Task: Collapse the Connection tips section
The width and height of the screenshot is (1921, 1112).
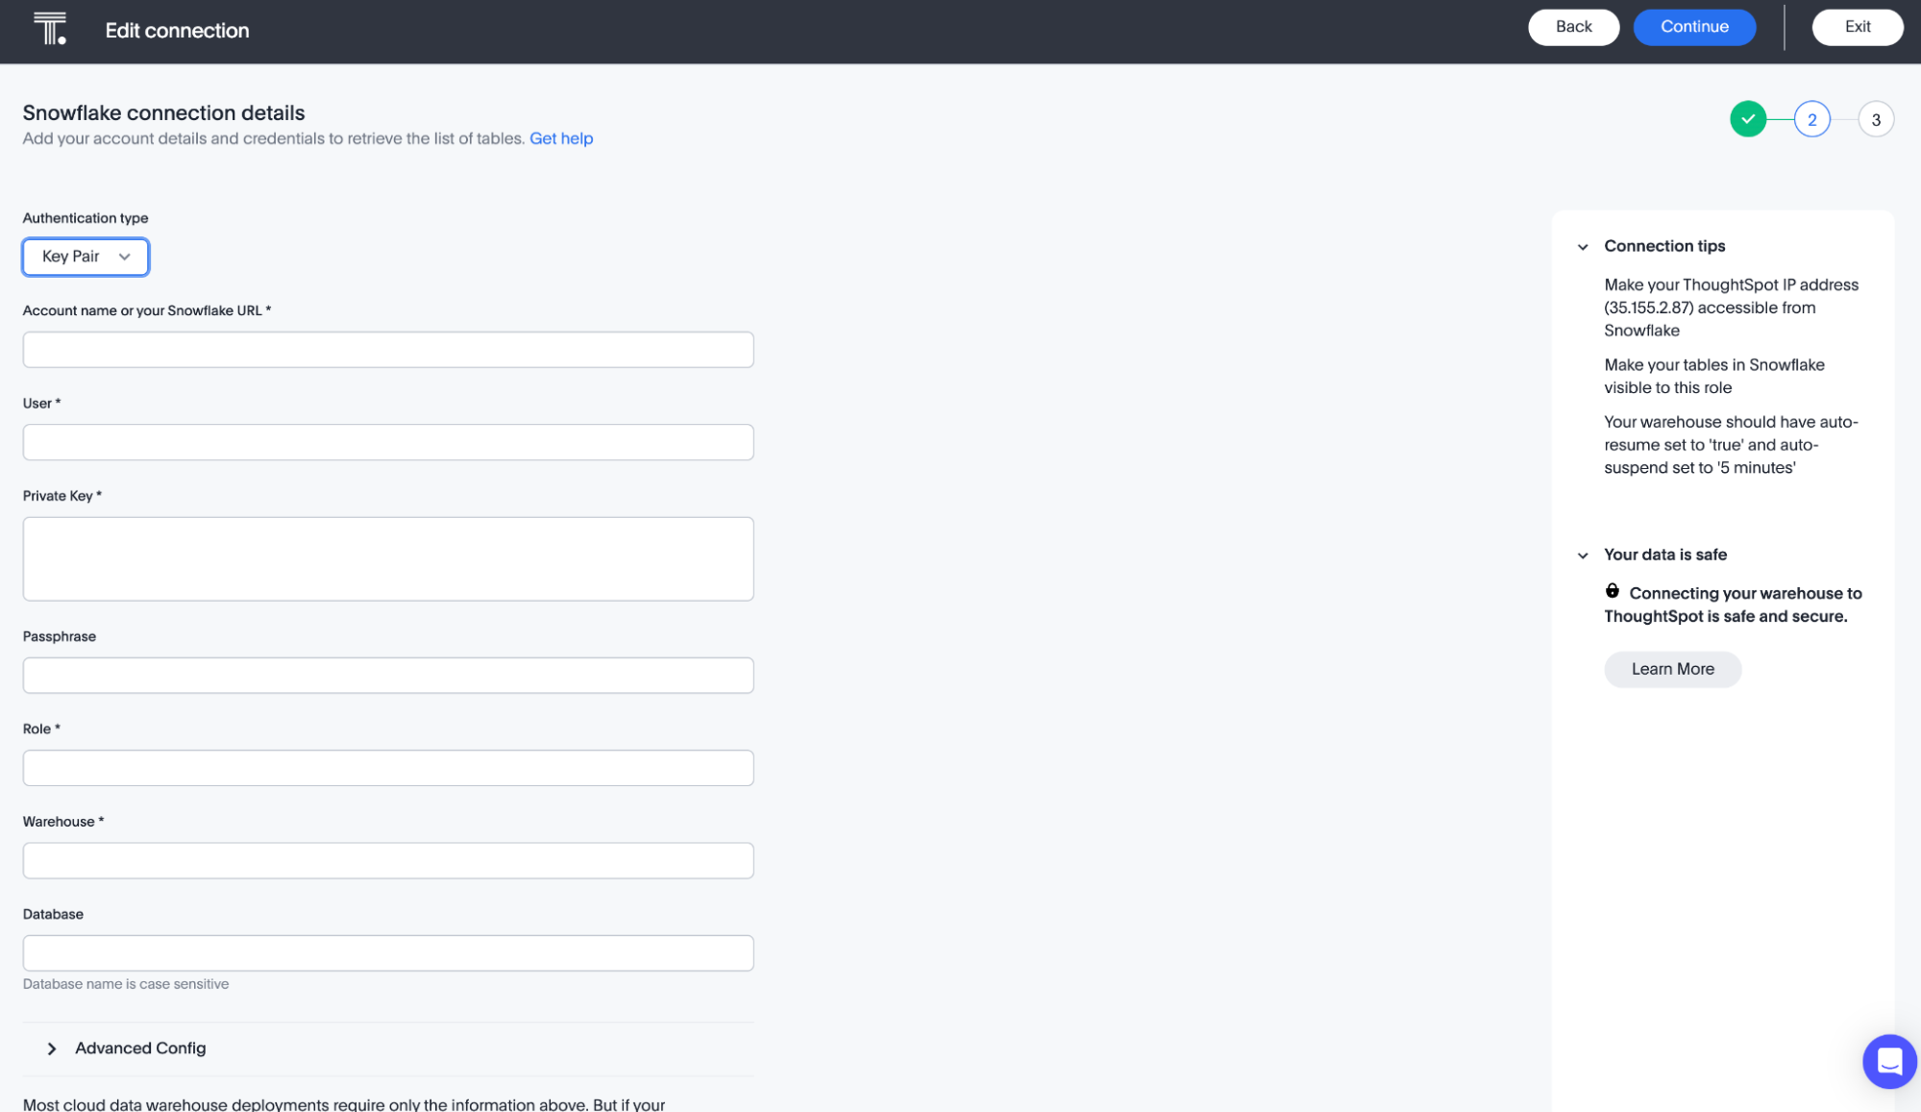Action: point(1584,246)
